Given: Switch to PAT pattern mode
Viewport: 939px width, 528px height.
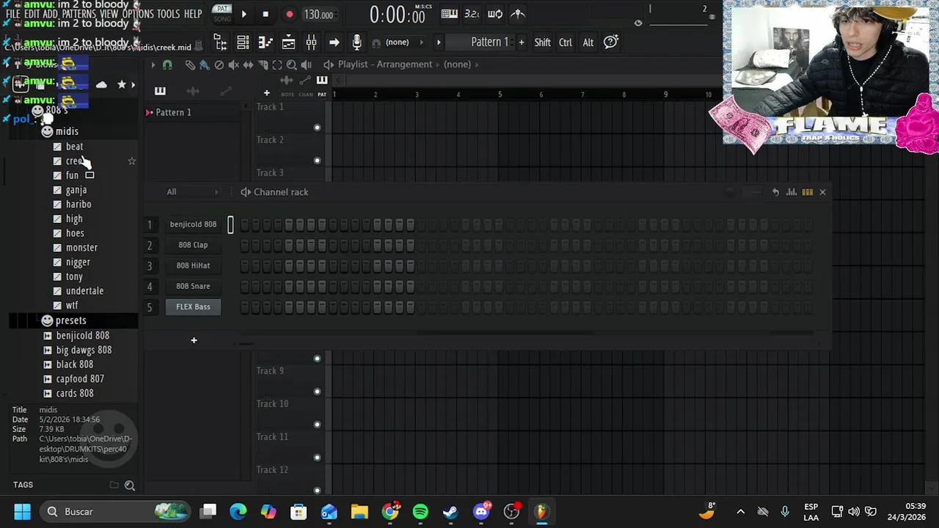Looking at the screenshot, I should (222, 9).
